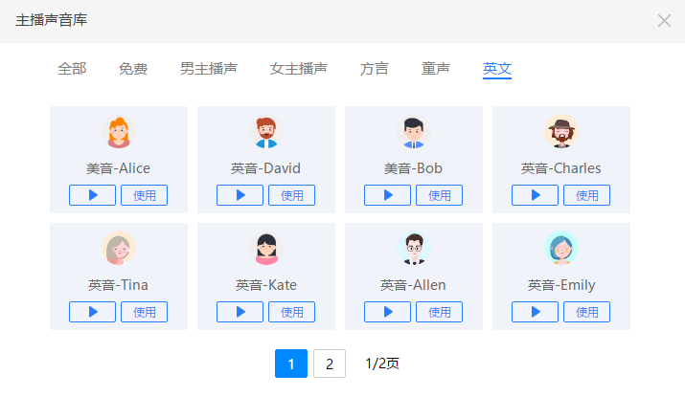Open the 女主播声 tab
Screen dimensions: 685x397
299,69
